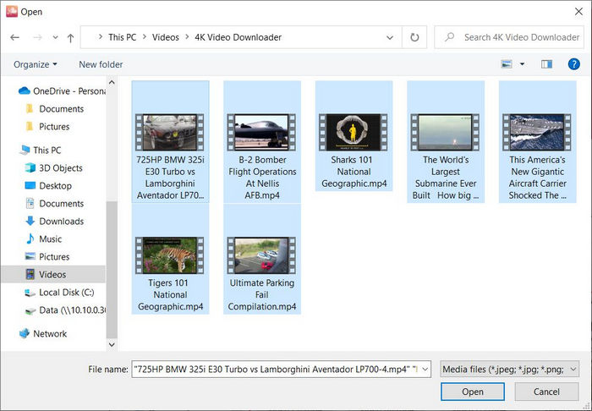Image resolution: width=592 pixels, height=411 pixels.
Task: Select World's Largest Submarine video thumbnail
Action: click(445, 132)
